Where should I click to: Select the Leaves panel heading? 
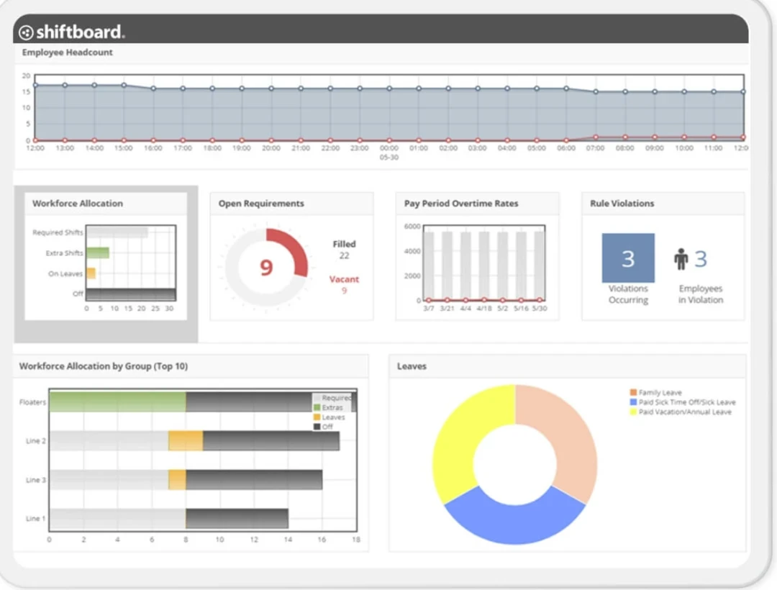point(412,366)
